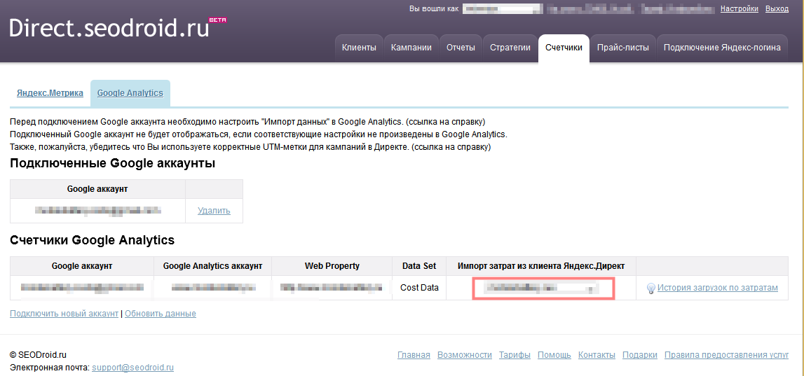This screenshot has width=804, height=376.
Task: Select the Google Analytics sub-tab
Action: pyautogui.click(x=130, y=93)
